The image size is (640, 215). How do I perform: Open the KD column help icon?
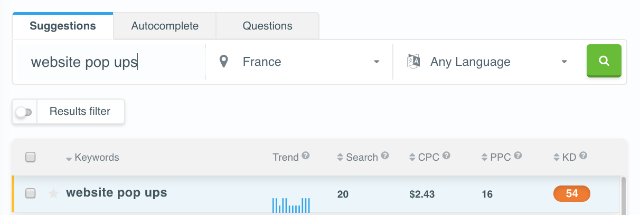click(x=583, y=156)
